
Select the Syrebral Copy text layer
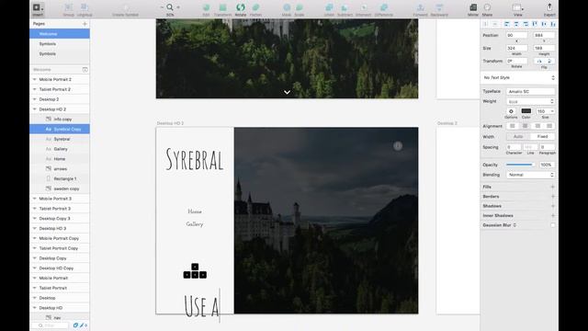click(60, 129)
